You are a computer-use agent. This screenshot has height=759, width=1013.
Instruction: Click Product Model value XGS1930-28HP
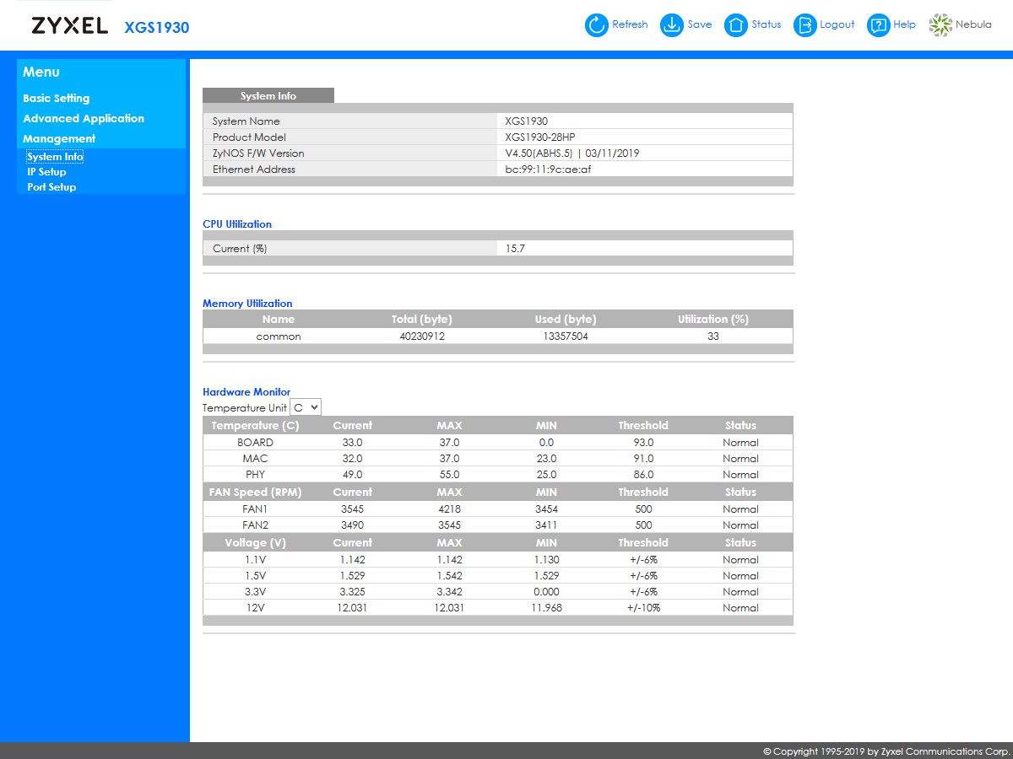540,137
